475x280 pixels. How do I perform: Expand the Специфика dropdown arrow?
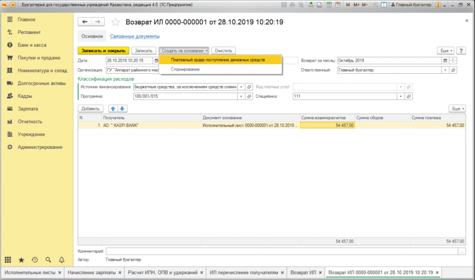[x=400, y=96]
